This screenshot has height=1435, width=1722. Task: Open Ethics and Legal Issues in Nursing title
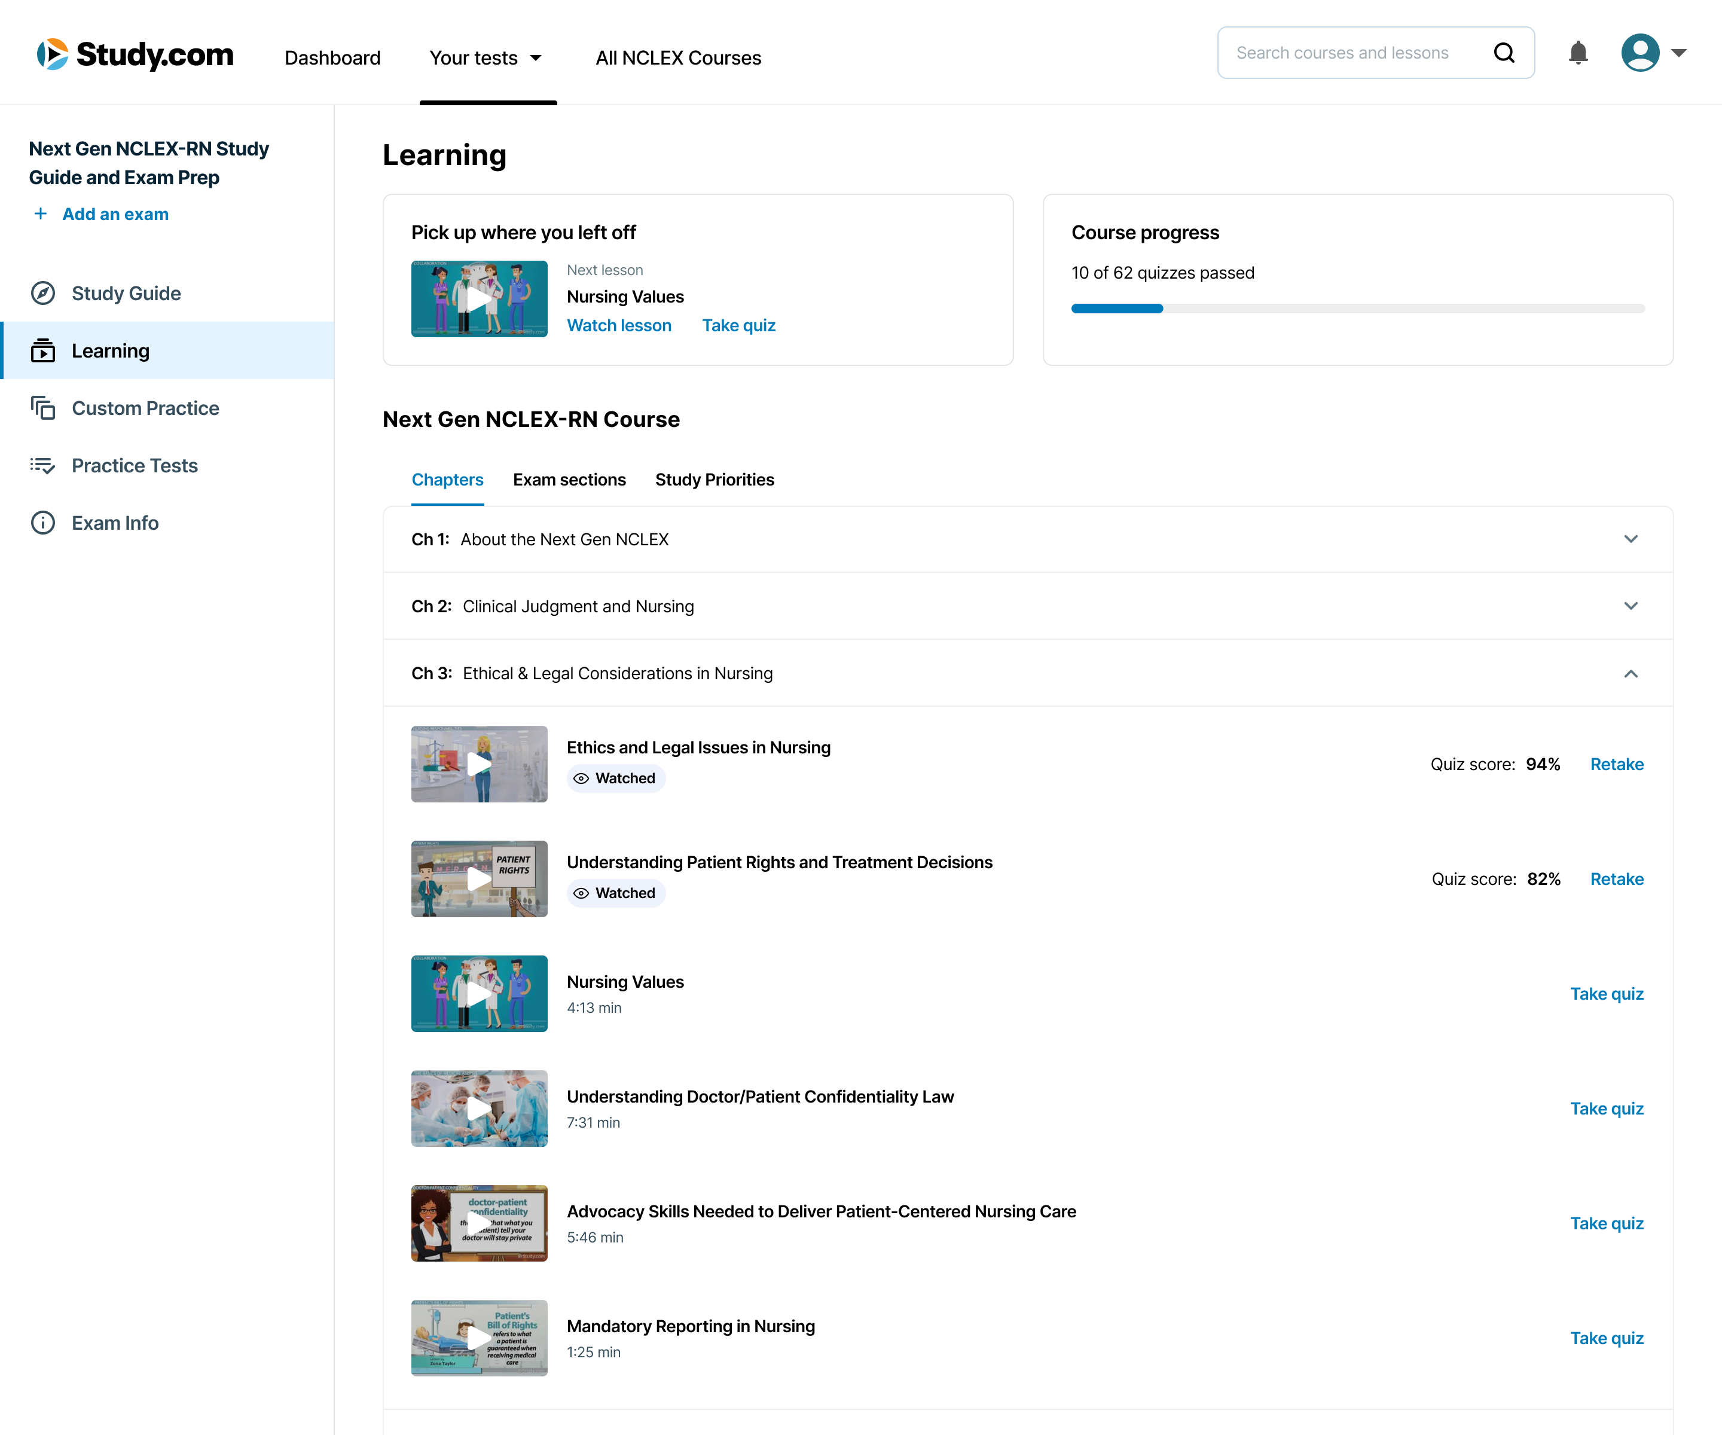(x=698, y=747)
